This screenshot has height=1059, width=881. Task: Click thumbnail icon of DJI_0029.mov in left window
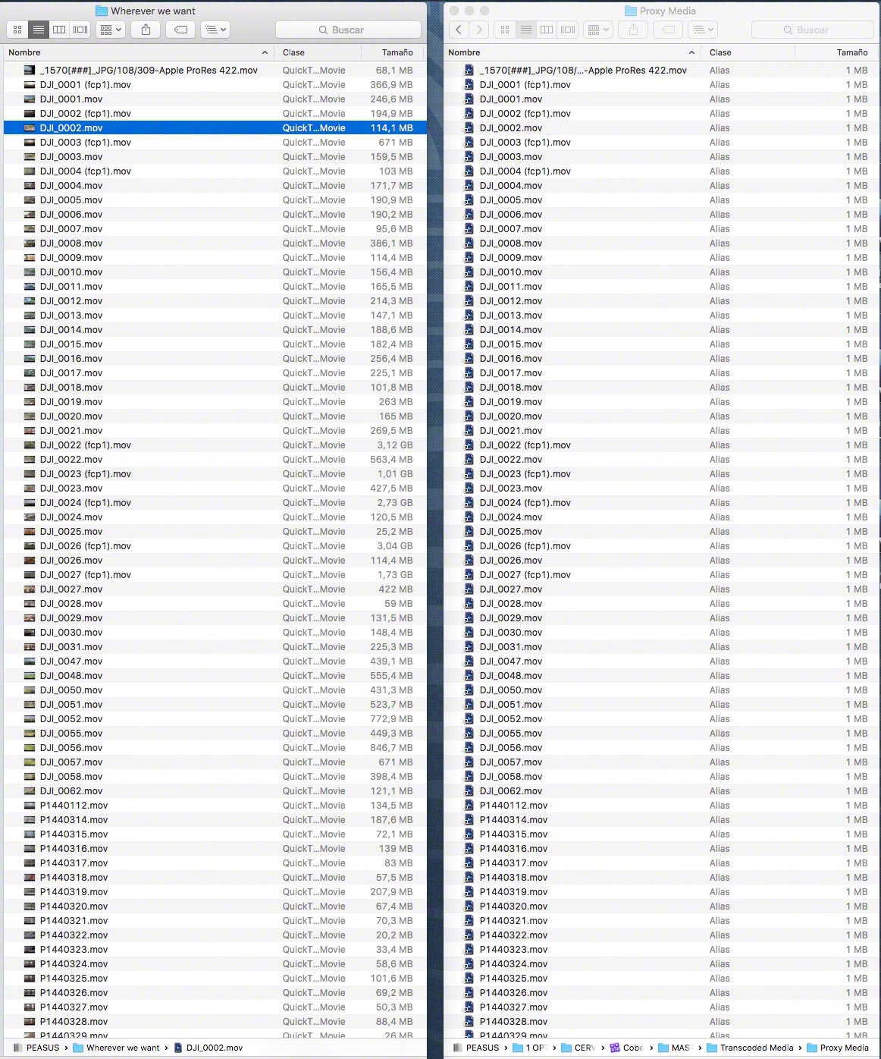30,618
